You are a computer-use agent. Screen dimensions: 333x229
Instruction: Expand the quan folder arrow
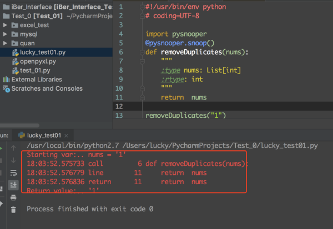click(x=5, y=43)
